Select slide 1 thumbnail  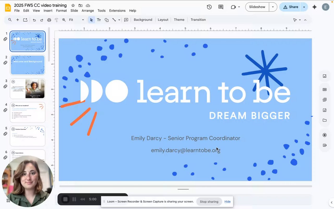click(x=28, y=41)
